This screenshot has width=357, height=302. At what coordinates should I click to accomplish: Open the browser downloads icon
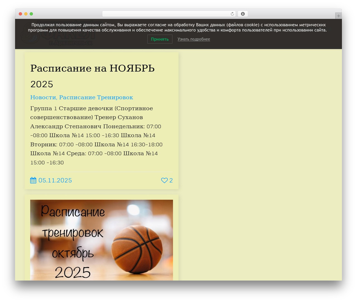243,14
